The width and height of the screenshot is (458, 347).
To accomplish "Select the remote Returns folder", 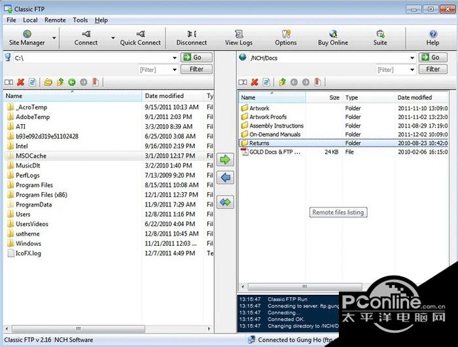I will point(344,143).
